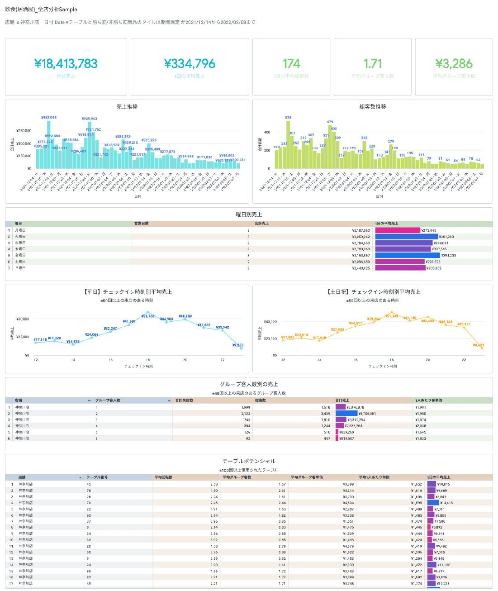Viewport: 498px width, 591px height.
Task: Select the 174 average daily customers tile
Action: point(291,67)
